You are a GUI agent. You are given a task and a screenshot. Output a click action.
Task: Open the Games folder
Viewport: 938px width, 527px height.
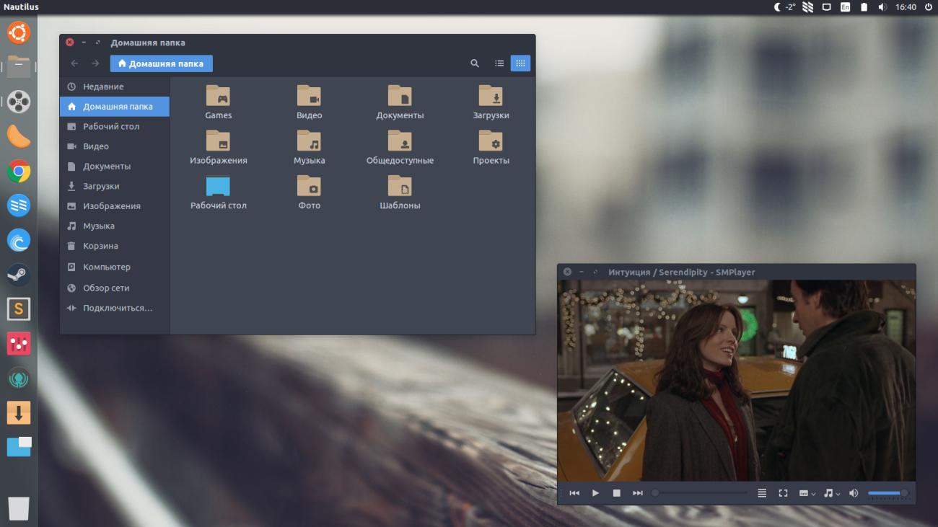click(x=218, y=102)
